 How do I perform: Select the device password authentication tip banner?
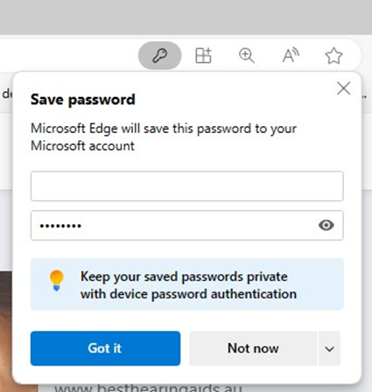pos(187,283)
